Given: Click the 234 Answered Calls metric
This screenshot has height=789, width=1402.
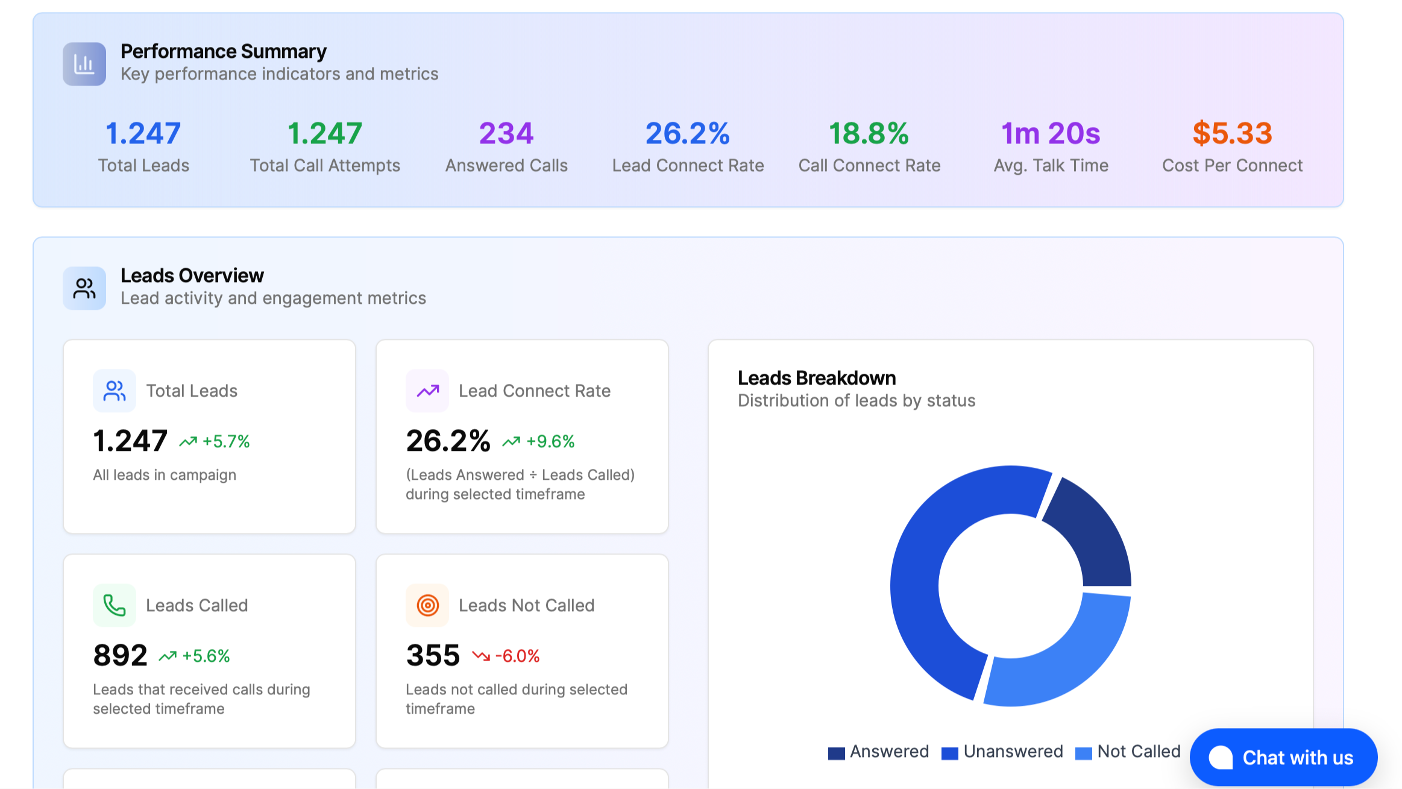Looking at the screenshot, I should [506, 133].
